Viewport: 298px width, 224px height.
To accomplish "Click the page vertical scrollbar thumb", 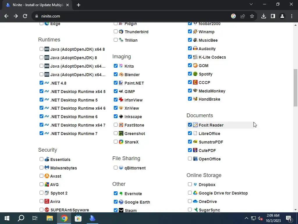I will pyautogui.click(x=295, y=87).
